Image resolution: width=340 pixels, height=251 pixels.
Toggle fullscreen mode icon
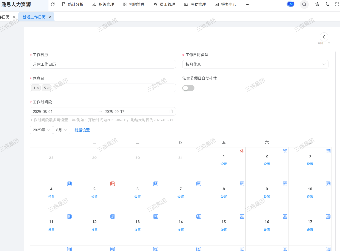coord(337,4)
